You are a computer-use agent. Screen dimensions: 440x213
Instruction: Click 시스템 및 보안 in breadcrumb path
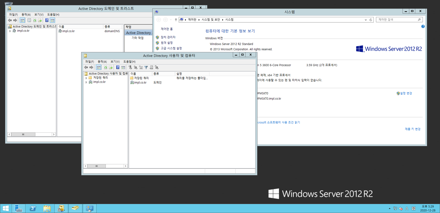tap(211, 20)
